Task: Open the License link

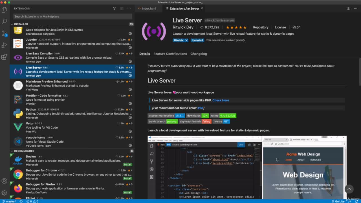Action: (280, 27)
